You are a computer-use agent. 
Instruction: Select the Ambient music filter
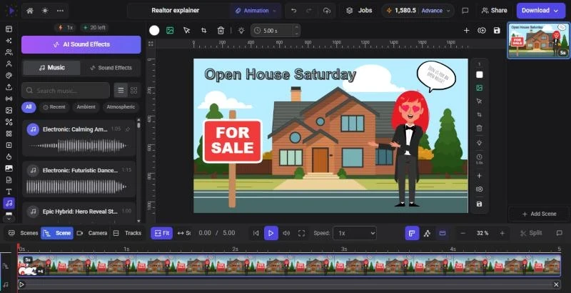(x=86, y=107)
